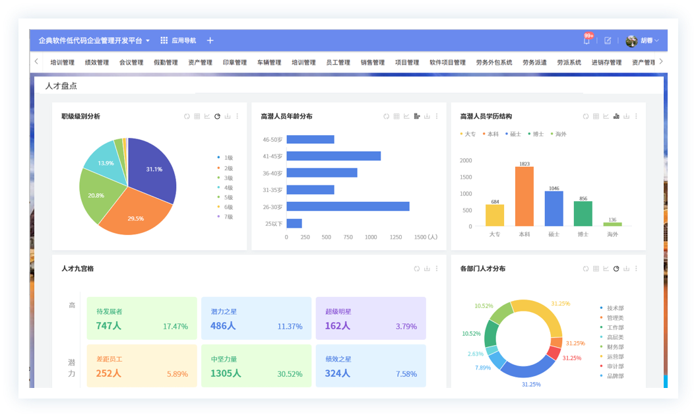The image size is (698, 417).
Task: Switch to the 绩效管理 tab
Action: [97, 63]
